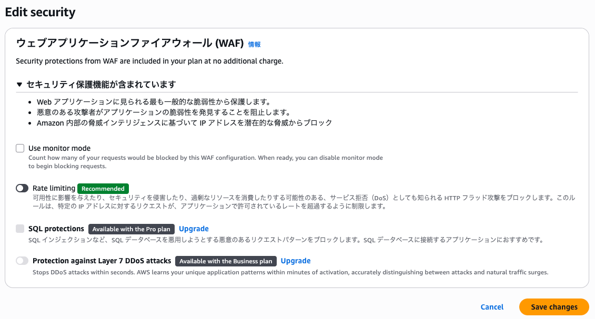Click the orange Save changes button
Viewport: 595px width, 319px height.
(554, 307)
